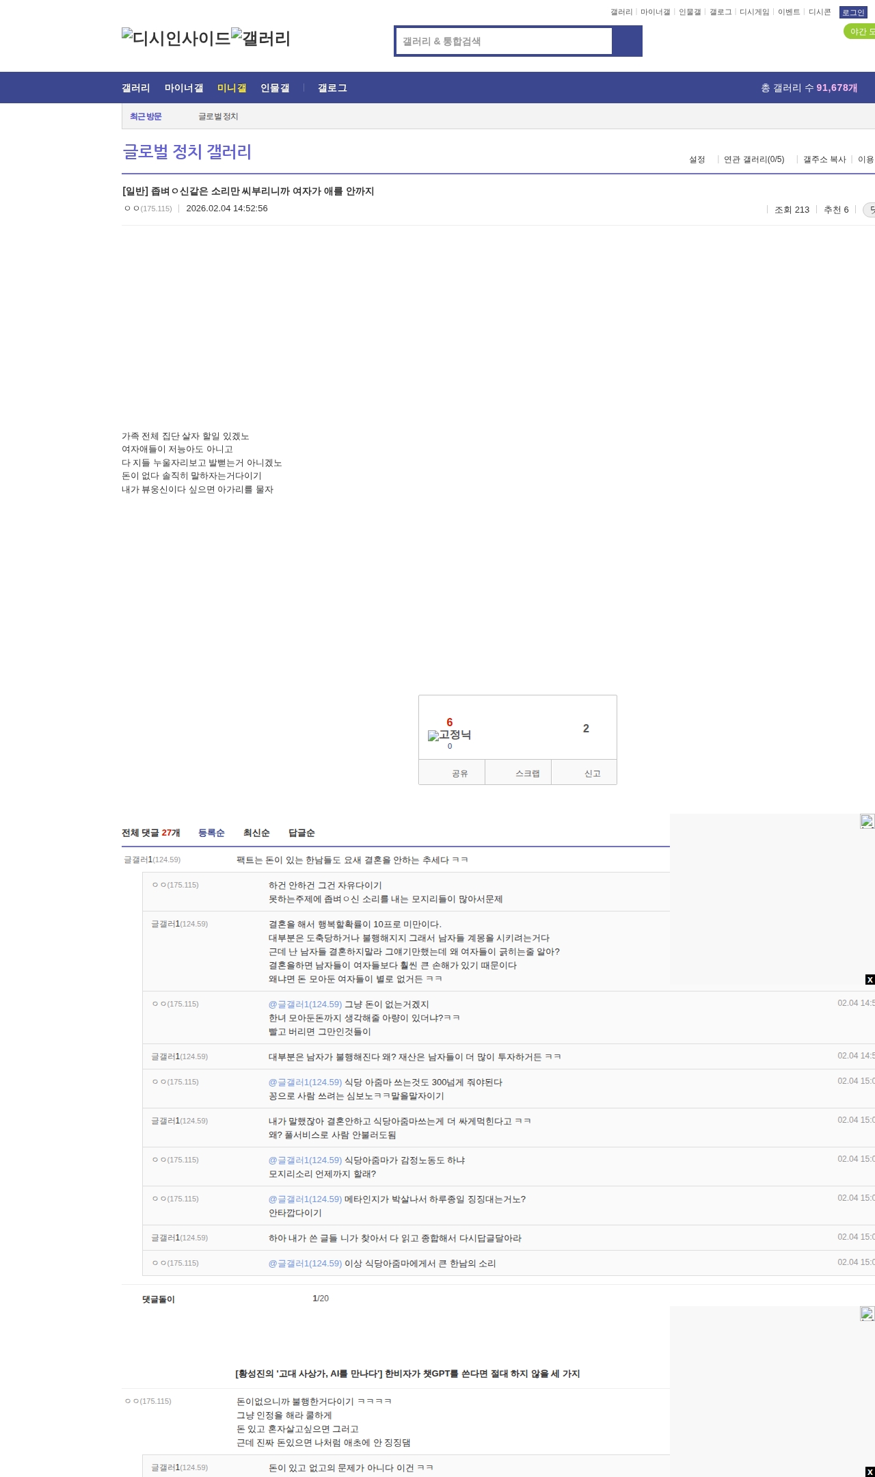
Task: Click the ad info icon above the comments
Action: point(867,822)
